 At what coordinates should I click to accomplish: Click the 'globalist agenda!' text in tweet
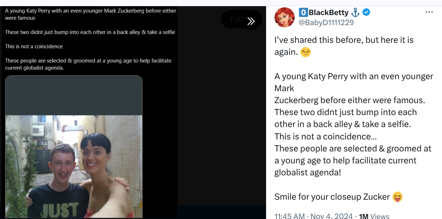[x=307, y=173]
